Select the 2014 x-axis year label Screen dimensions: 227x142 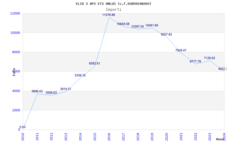pyautogui.click(x=80, y=137)
